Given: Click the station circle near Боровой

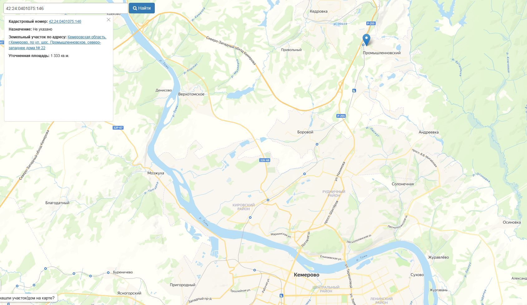Looking at the screenshot, I should click(317, 144).
